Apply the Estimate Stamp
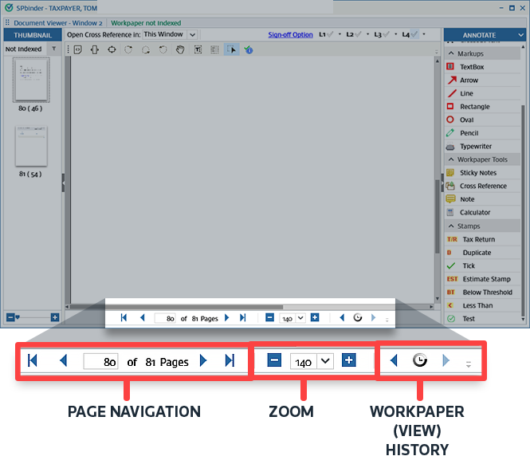Image resolution: width=530 pixels, height=460 pixels. tap(483, 279)
